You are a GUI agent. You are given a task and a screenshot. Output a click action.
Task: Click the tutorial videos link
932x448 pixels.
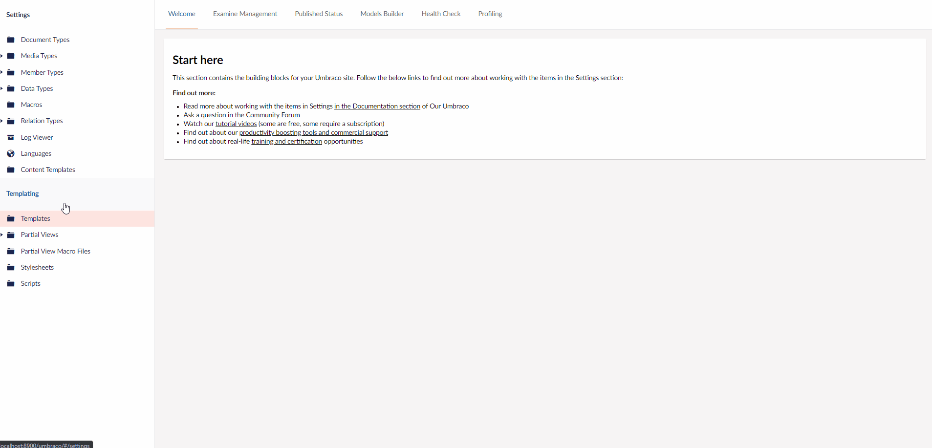[x=236, y=124]
